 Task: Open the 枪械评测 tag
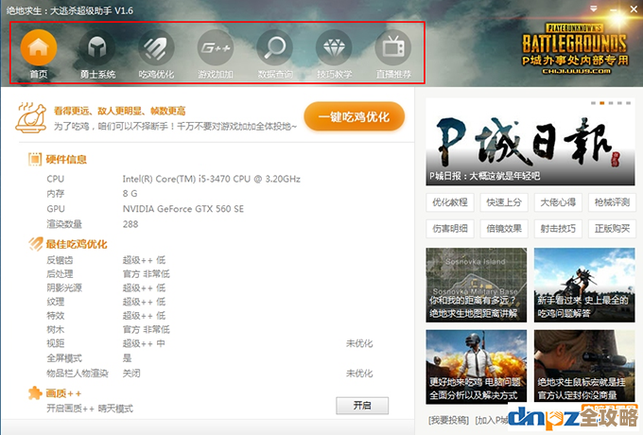(x=610, y=202)
